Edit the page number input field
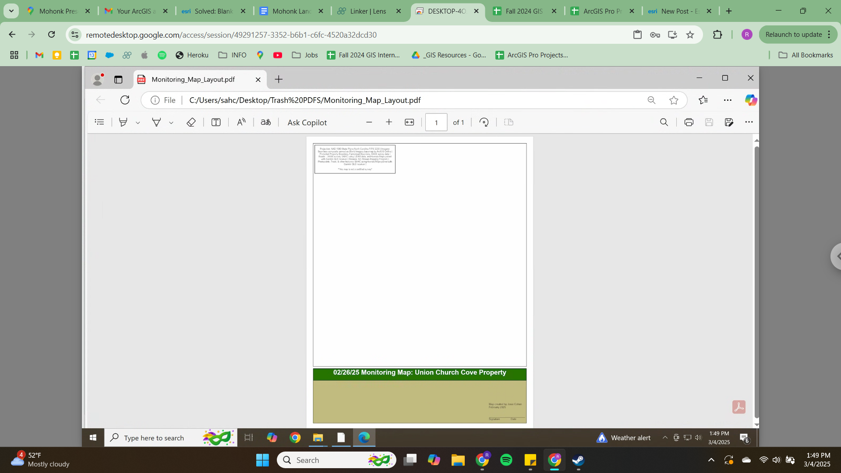Image resolution: width=841 pixels, height=473 pixels. tap(436, 122)
